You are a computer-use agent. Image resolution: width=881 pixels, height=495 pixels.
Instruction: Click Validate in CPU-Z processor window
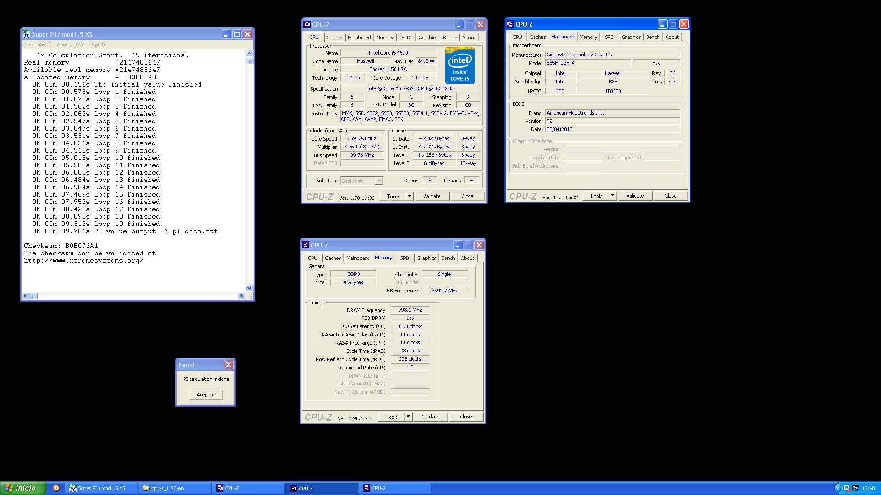tap(432, 196)
